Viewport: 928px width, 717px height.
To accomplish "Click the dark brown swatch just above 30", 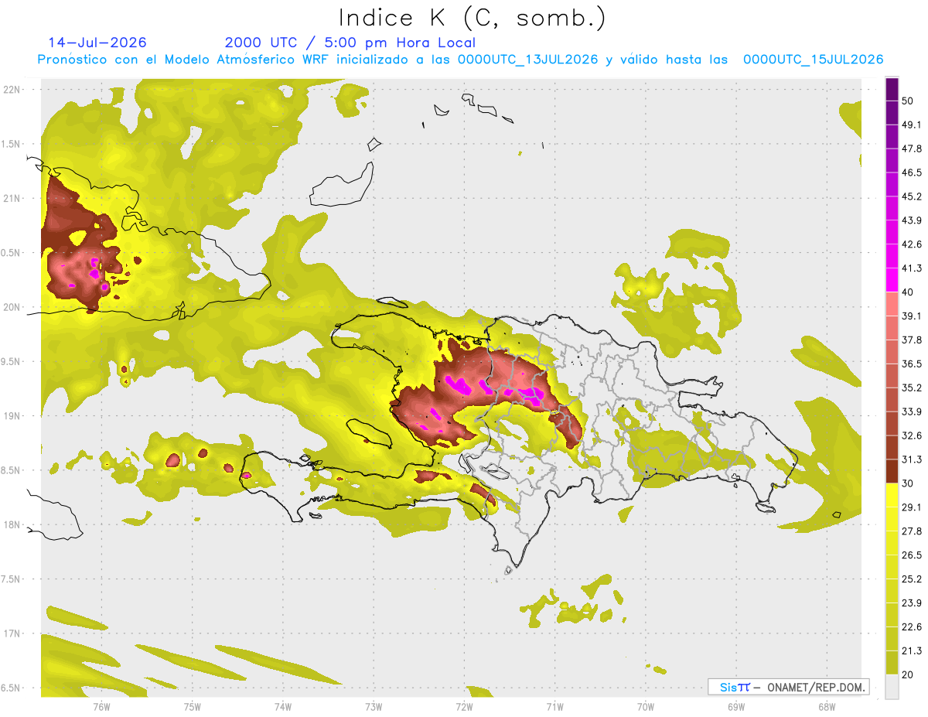I will 892,471.
